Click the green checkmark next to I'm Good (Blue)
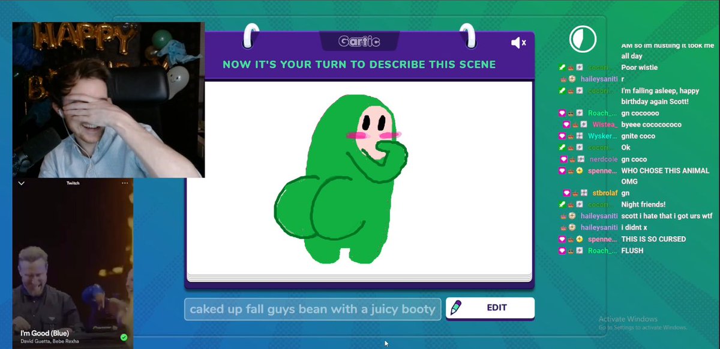 (124, 338)
